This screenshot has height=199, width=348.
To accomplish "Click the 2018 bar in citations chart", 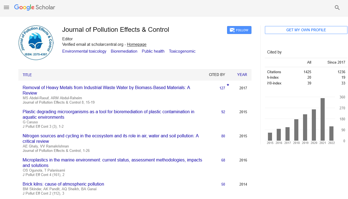I will [296, 130].
